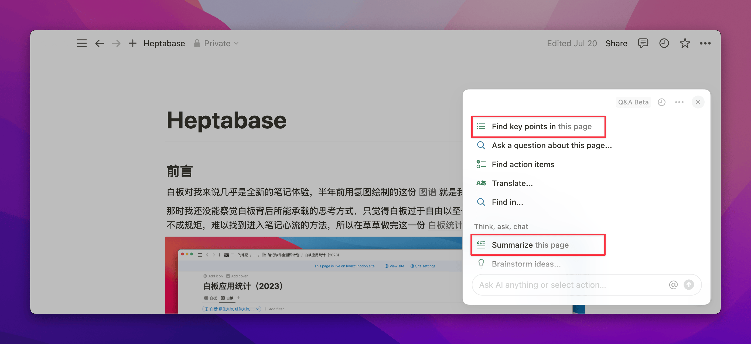
Task: Open the Translate submenu
Action: click(x=512, y=183)
